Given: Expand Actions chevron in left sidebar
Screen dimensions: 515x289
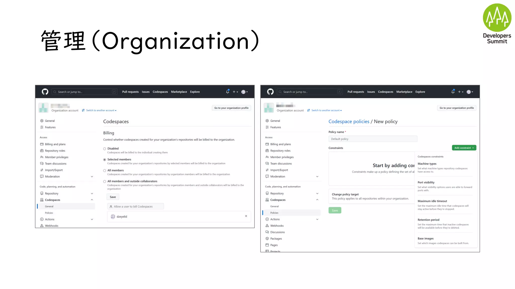Looking at the screenshot, I should pyautogui.click(x=92, y=219).
